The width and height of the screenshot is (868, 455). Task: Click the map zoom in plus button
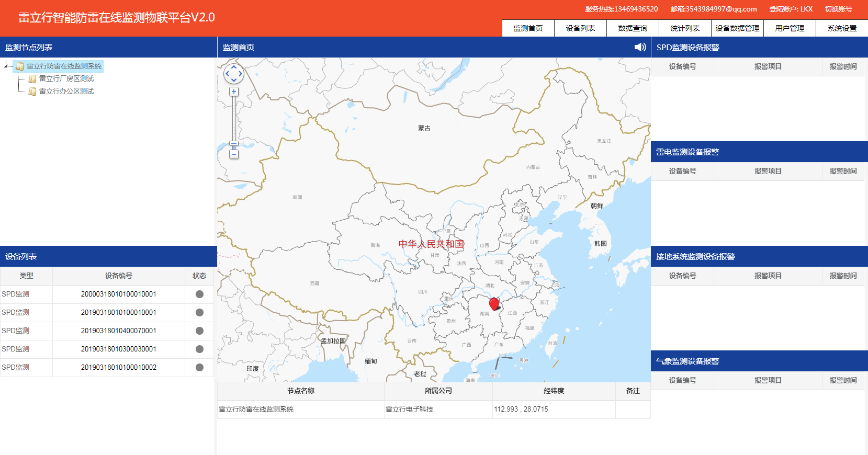click(234, 92)
